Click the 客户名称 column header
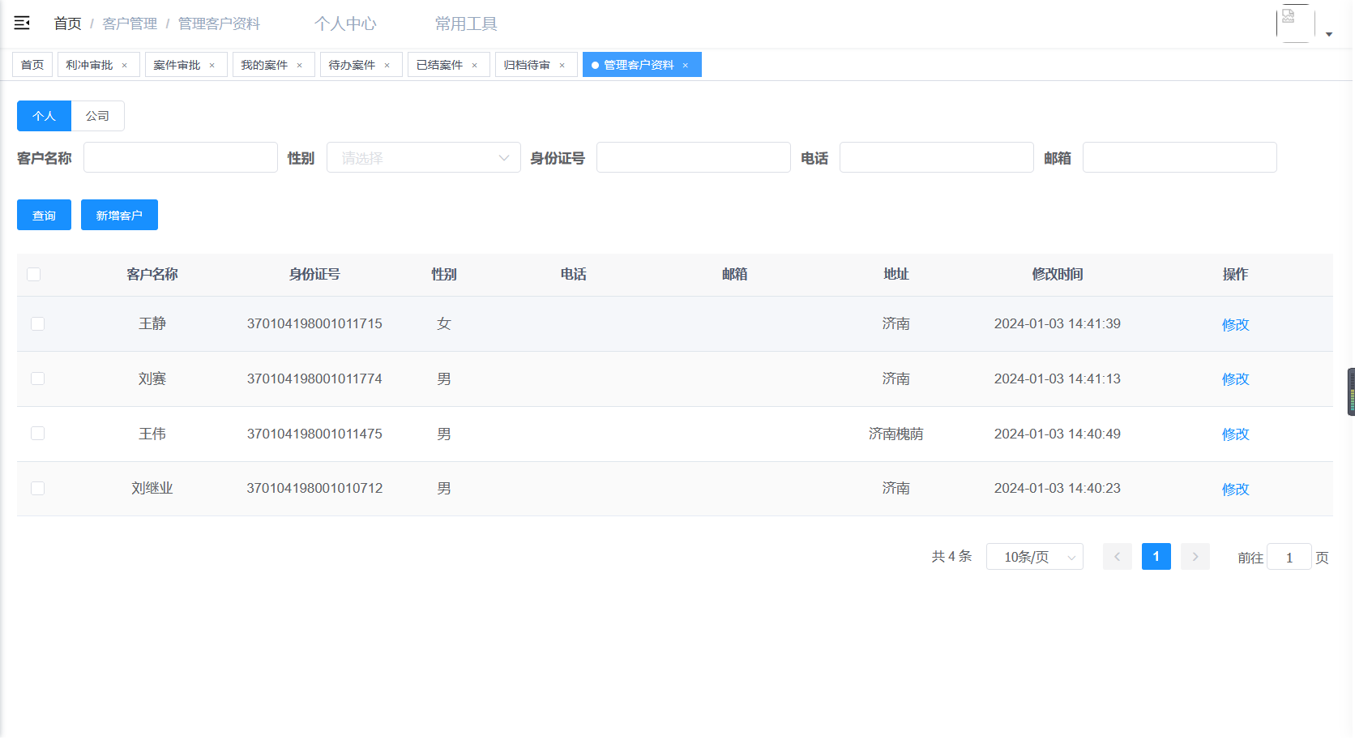Screen dimensions: 1355x740 pyautogui.click(x=152, y=275)
